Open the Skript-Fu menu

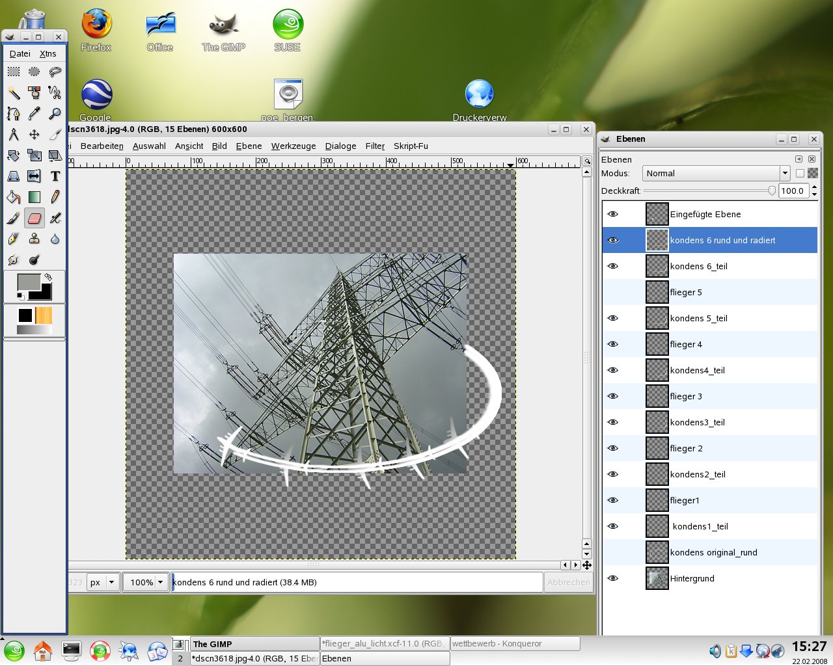pyautogui.click(x=411, y=146)
